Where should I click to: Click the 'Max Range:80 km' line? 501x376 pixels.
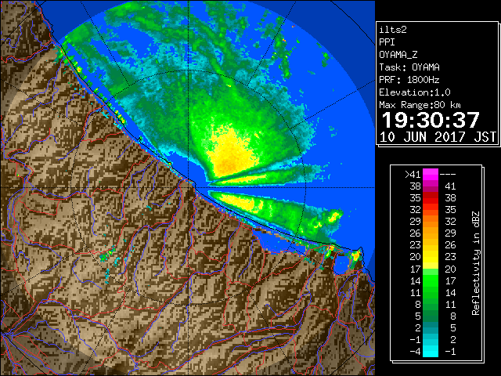tap(420, 105)
